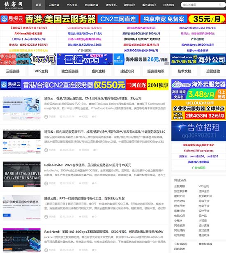
Task: Click the red 易探云 香港/美国云服务器 top banner
Action: tap(113, 19)
